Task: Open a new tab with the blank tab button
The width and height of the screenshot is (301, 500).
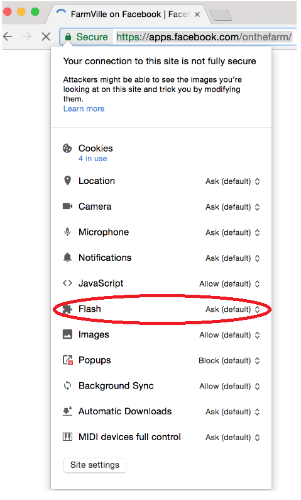Action: coord(221,15)
